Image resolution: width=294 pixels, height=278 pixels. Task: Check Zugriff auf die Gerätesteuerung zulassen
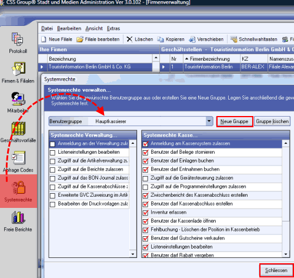[x=145, y=178]
